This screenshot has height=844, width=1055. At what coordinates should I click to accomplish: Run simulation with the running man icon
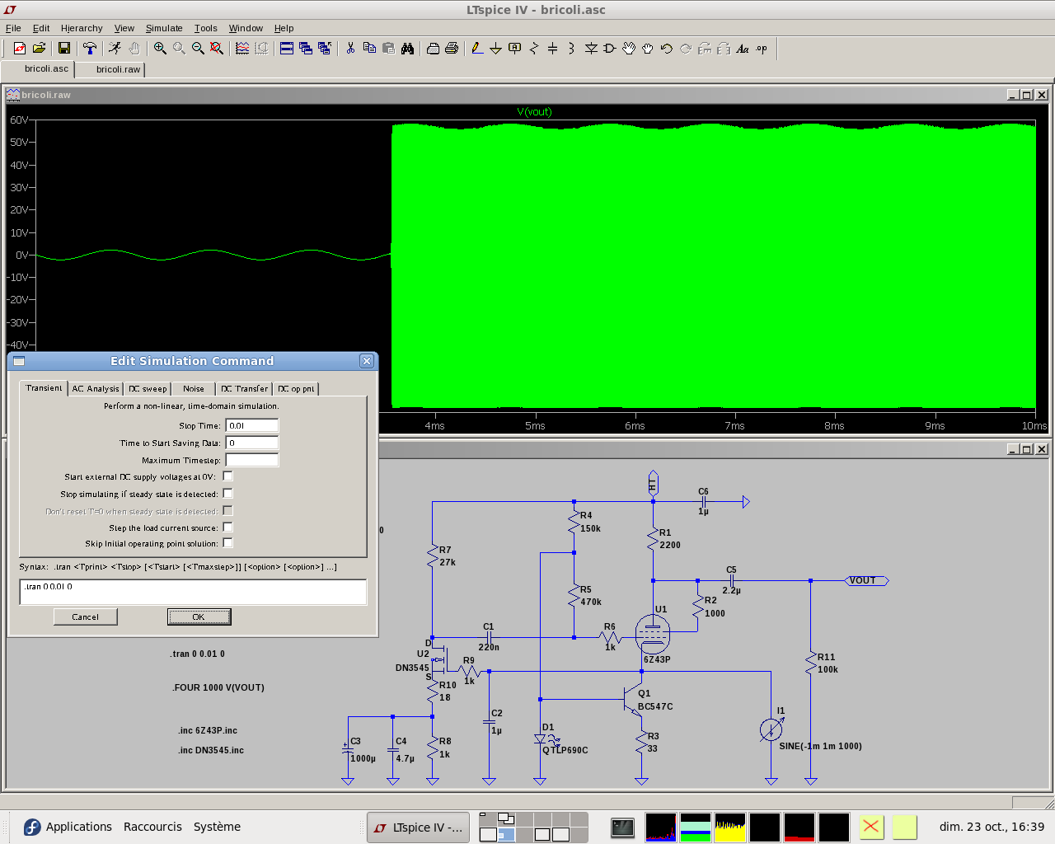[x=115, y=49]
